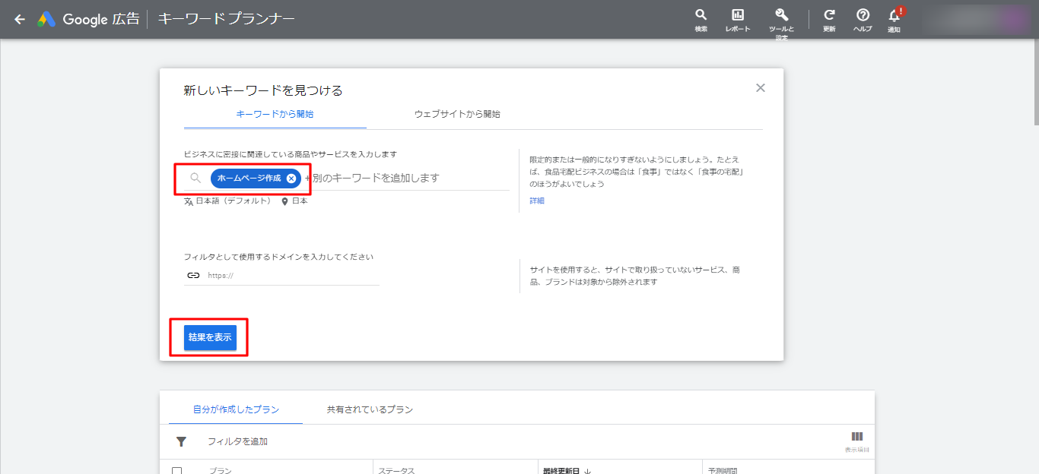Open notifications bell icon
Viewport: 1039px width, 474px height.
pos(894,16)
